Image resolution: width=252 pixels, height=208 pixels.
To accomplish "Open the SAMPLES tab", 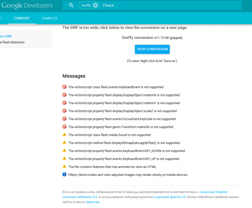I will [x=49, y=18].
